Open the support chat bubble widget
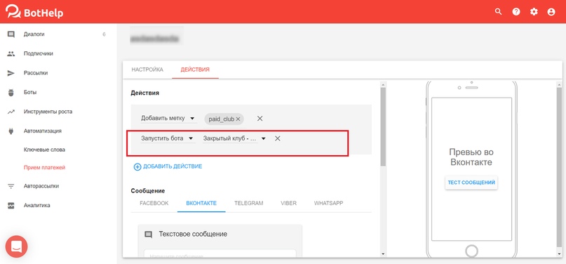Image resolution: width=566 pixels, height=264 pixels. [17, 246]
